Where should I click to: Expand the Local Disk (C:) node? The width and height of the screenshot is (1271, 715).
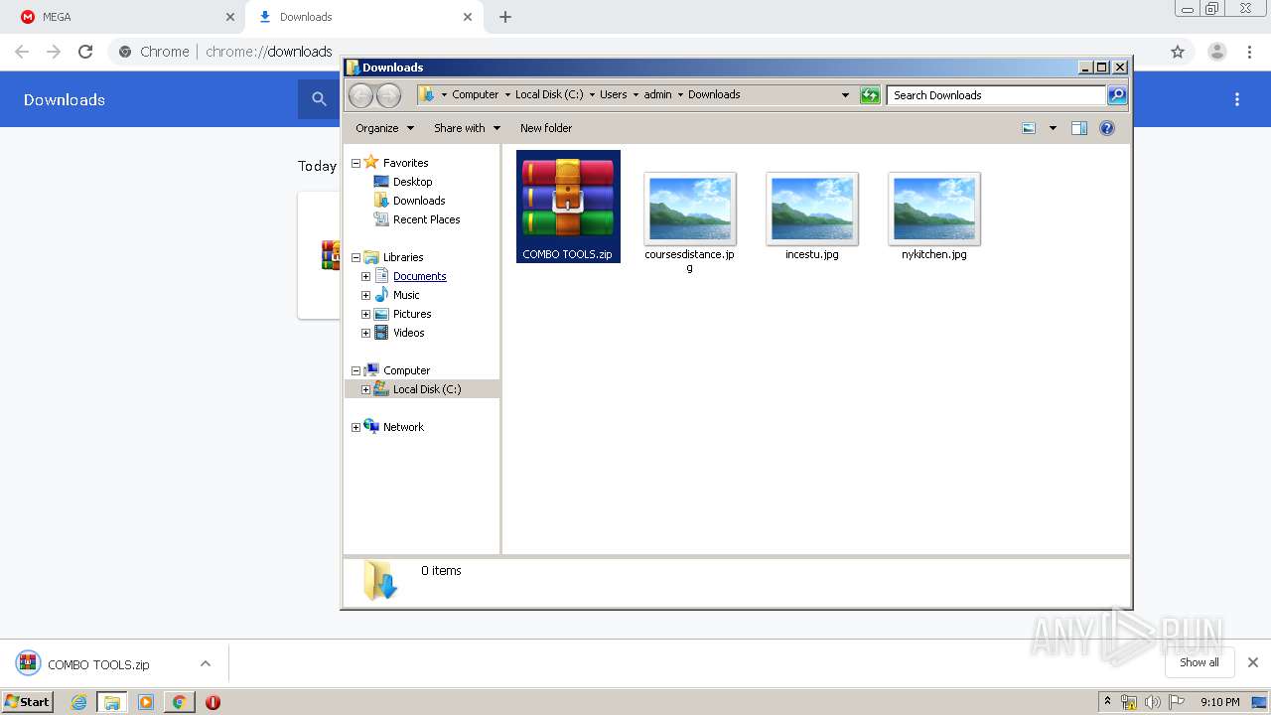(x=365, y=389)
